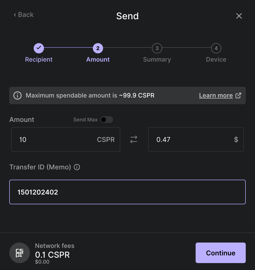Click the Transfer ID memo input field
Viewport: 255px width, 270px height.
[x=128, y=192]
